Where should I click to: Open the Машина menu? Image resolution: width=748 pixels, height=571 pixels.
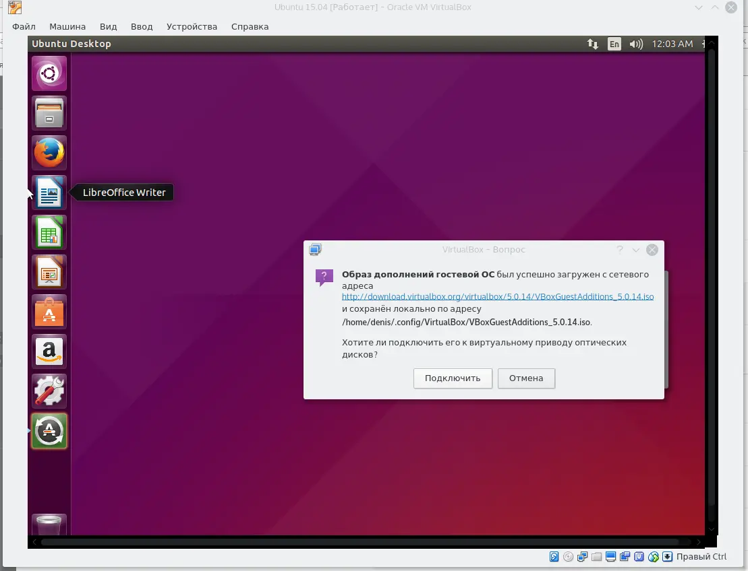click(x=67, y=27)
